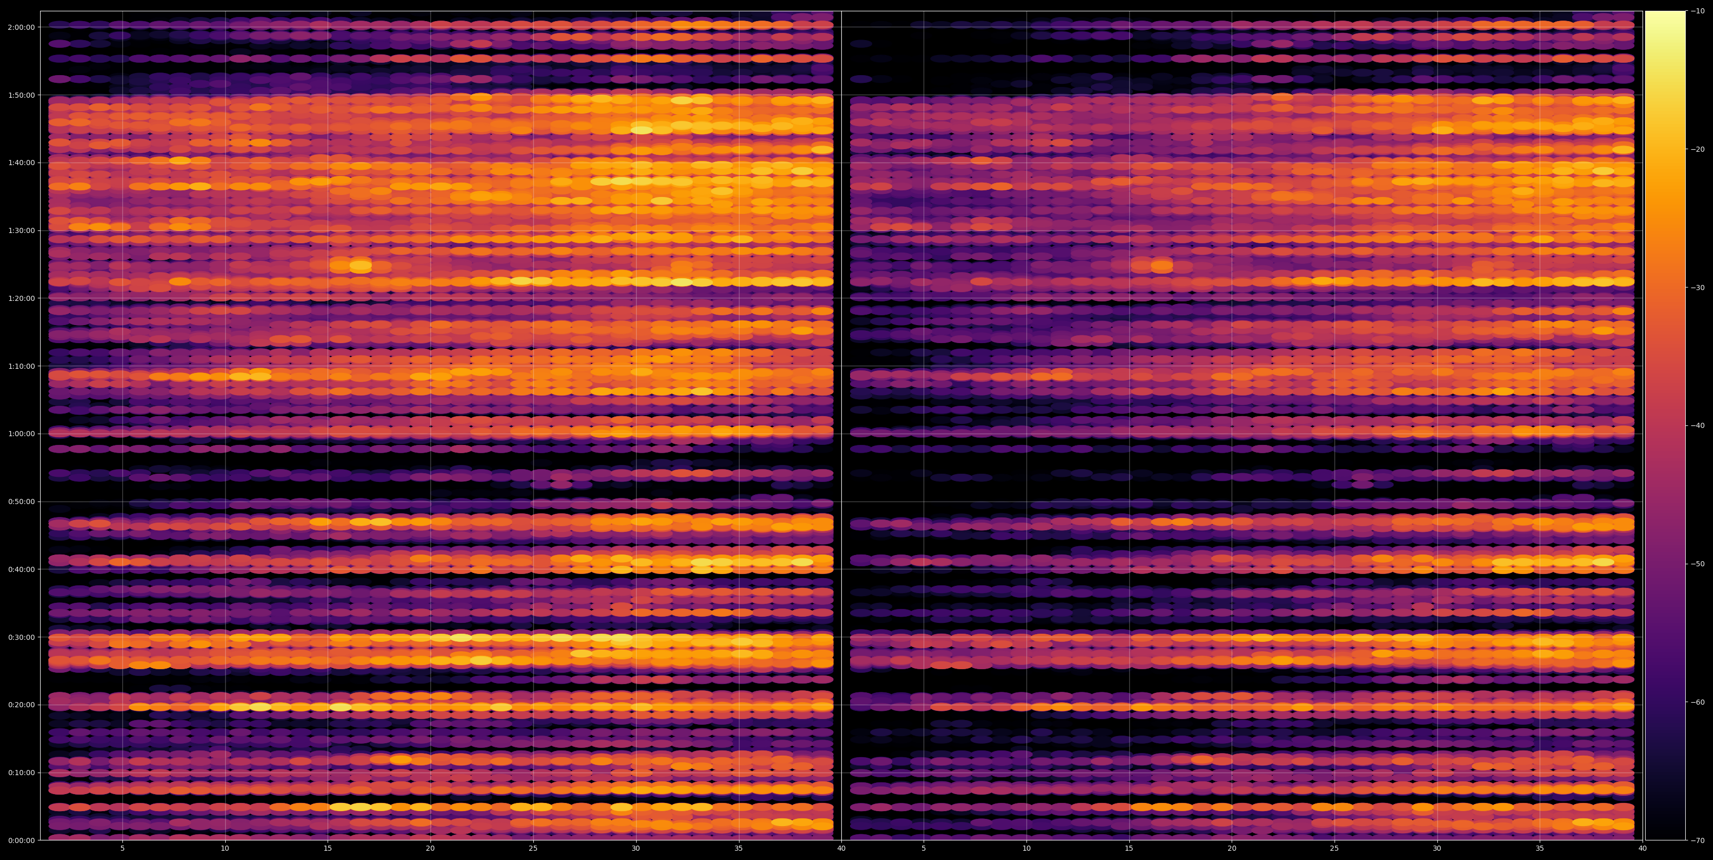The height and width of the screenshot is (860, 1713).
Task: Click x-axis tick 10 of second heatmap
Action: pos(1026,849)
